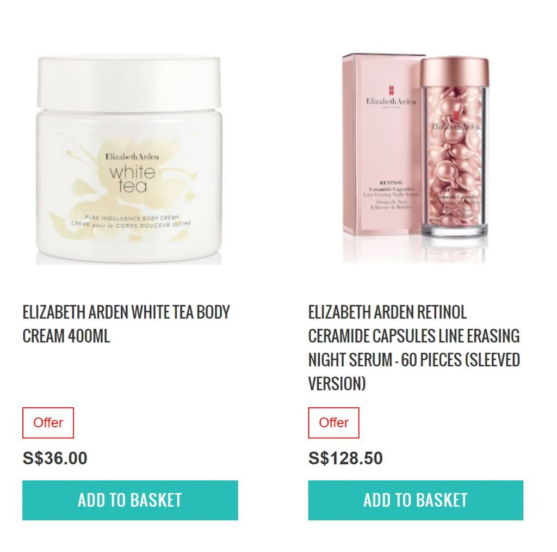Open the White Tea Body Cream product image
The width and height of the screenshot is (557, 552).
coord(129,160)
